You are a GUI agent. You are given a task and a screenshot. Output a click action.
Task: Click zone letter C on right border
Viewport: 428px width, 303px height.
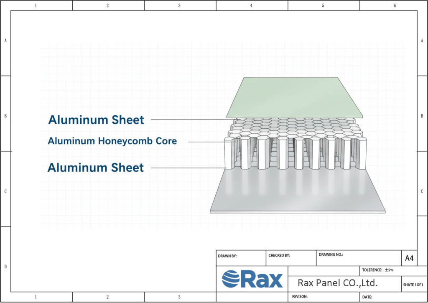coord(422,191)
